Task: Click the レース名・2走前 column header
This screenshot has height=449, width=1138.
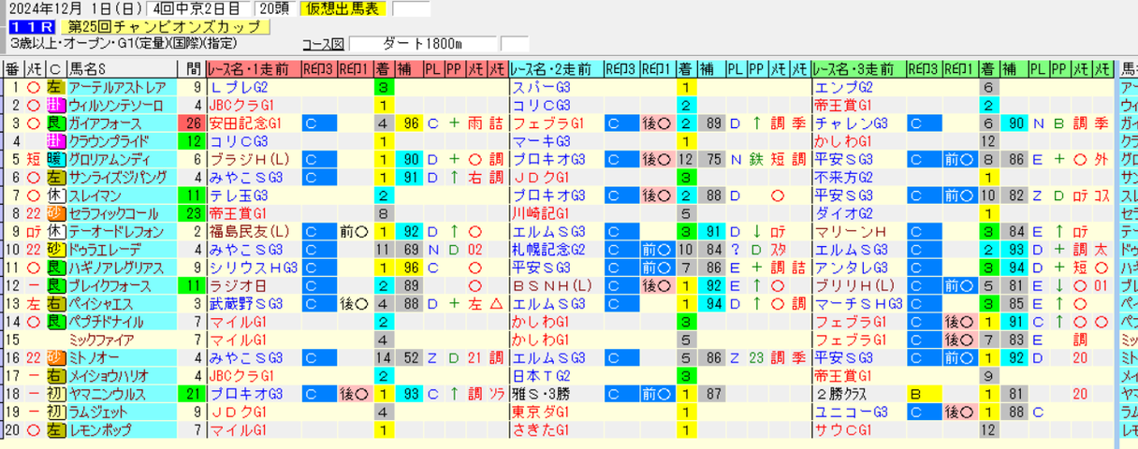Action: 556,68
